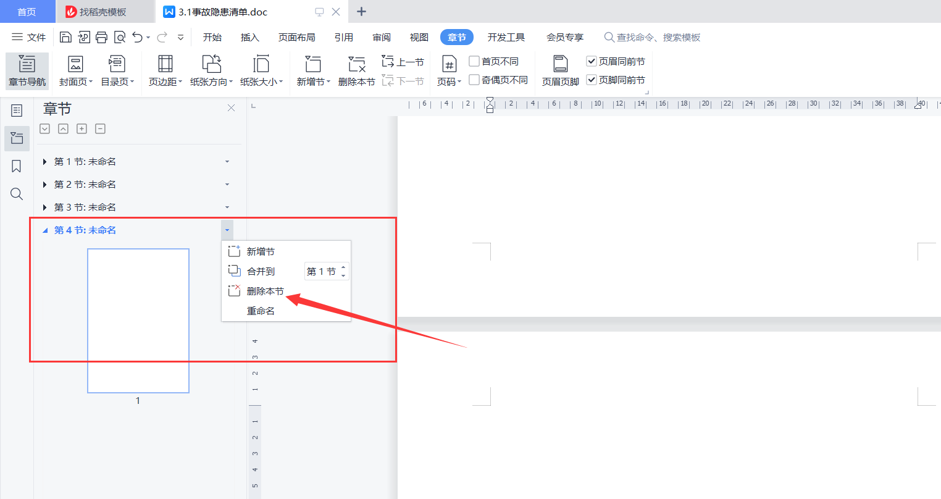Open the 文件 menu

tap(29, 38)
